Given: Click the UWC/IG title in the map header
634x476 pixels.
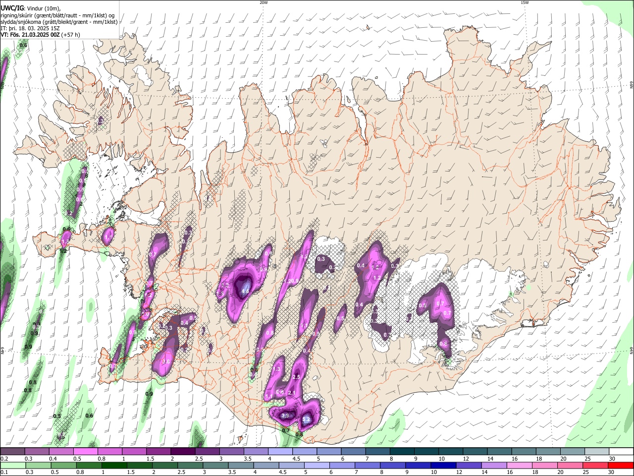Looking at the screenshot, I should (x=12, y=8).
